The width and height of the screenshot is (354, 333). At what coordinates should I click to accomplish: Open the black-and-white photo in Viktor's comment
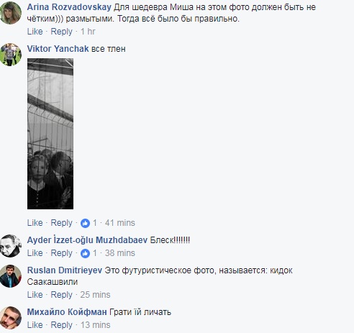pyautogui.click(x=50, y=134)
